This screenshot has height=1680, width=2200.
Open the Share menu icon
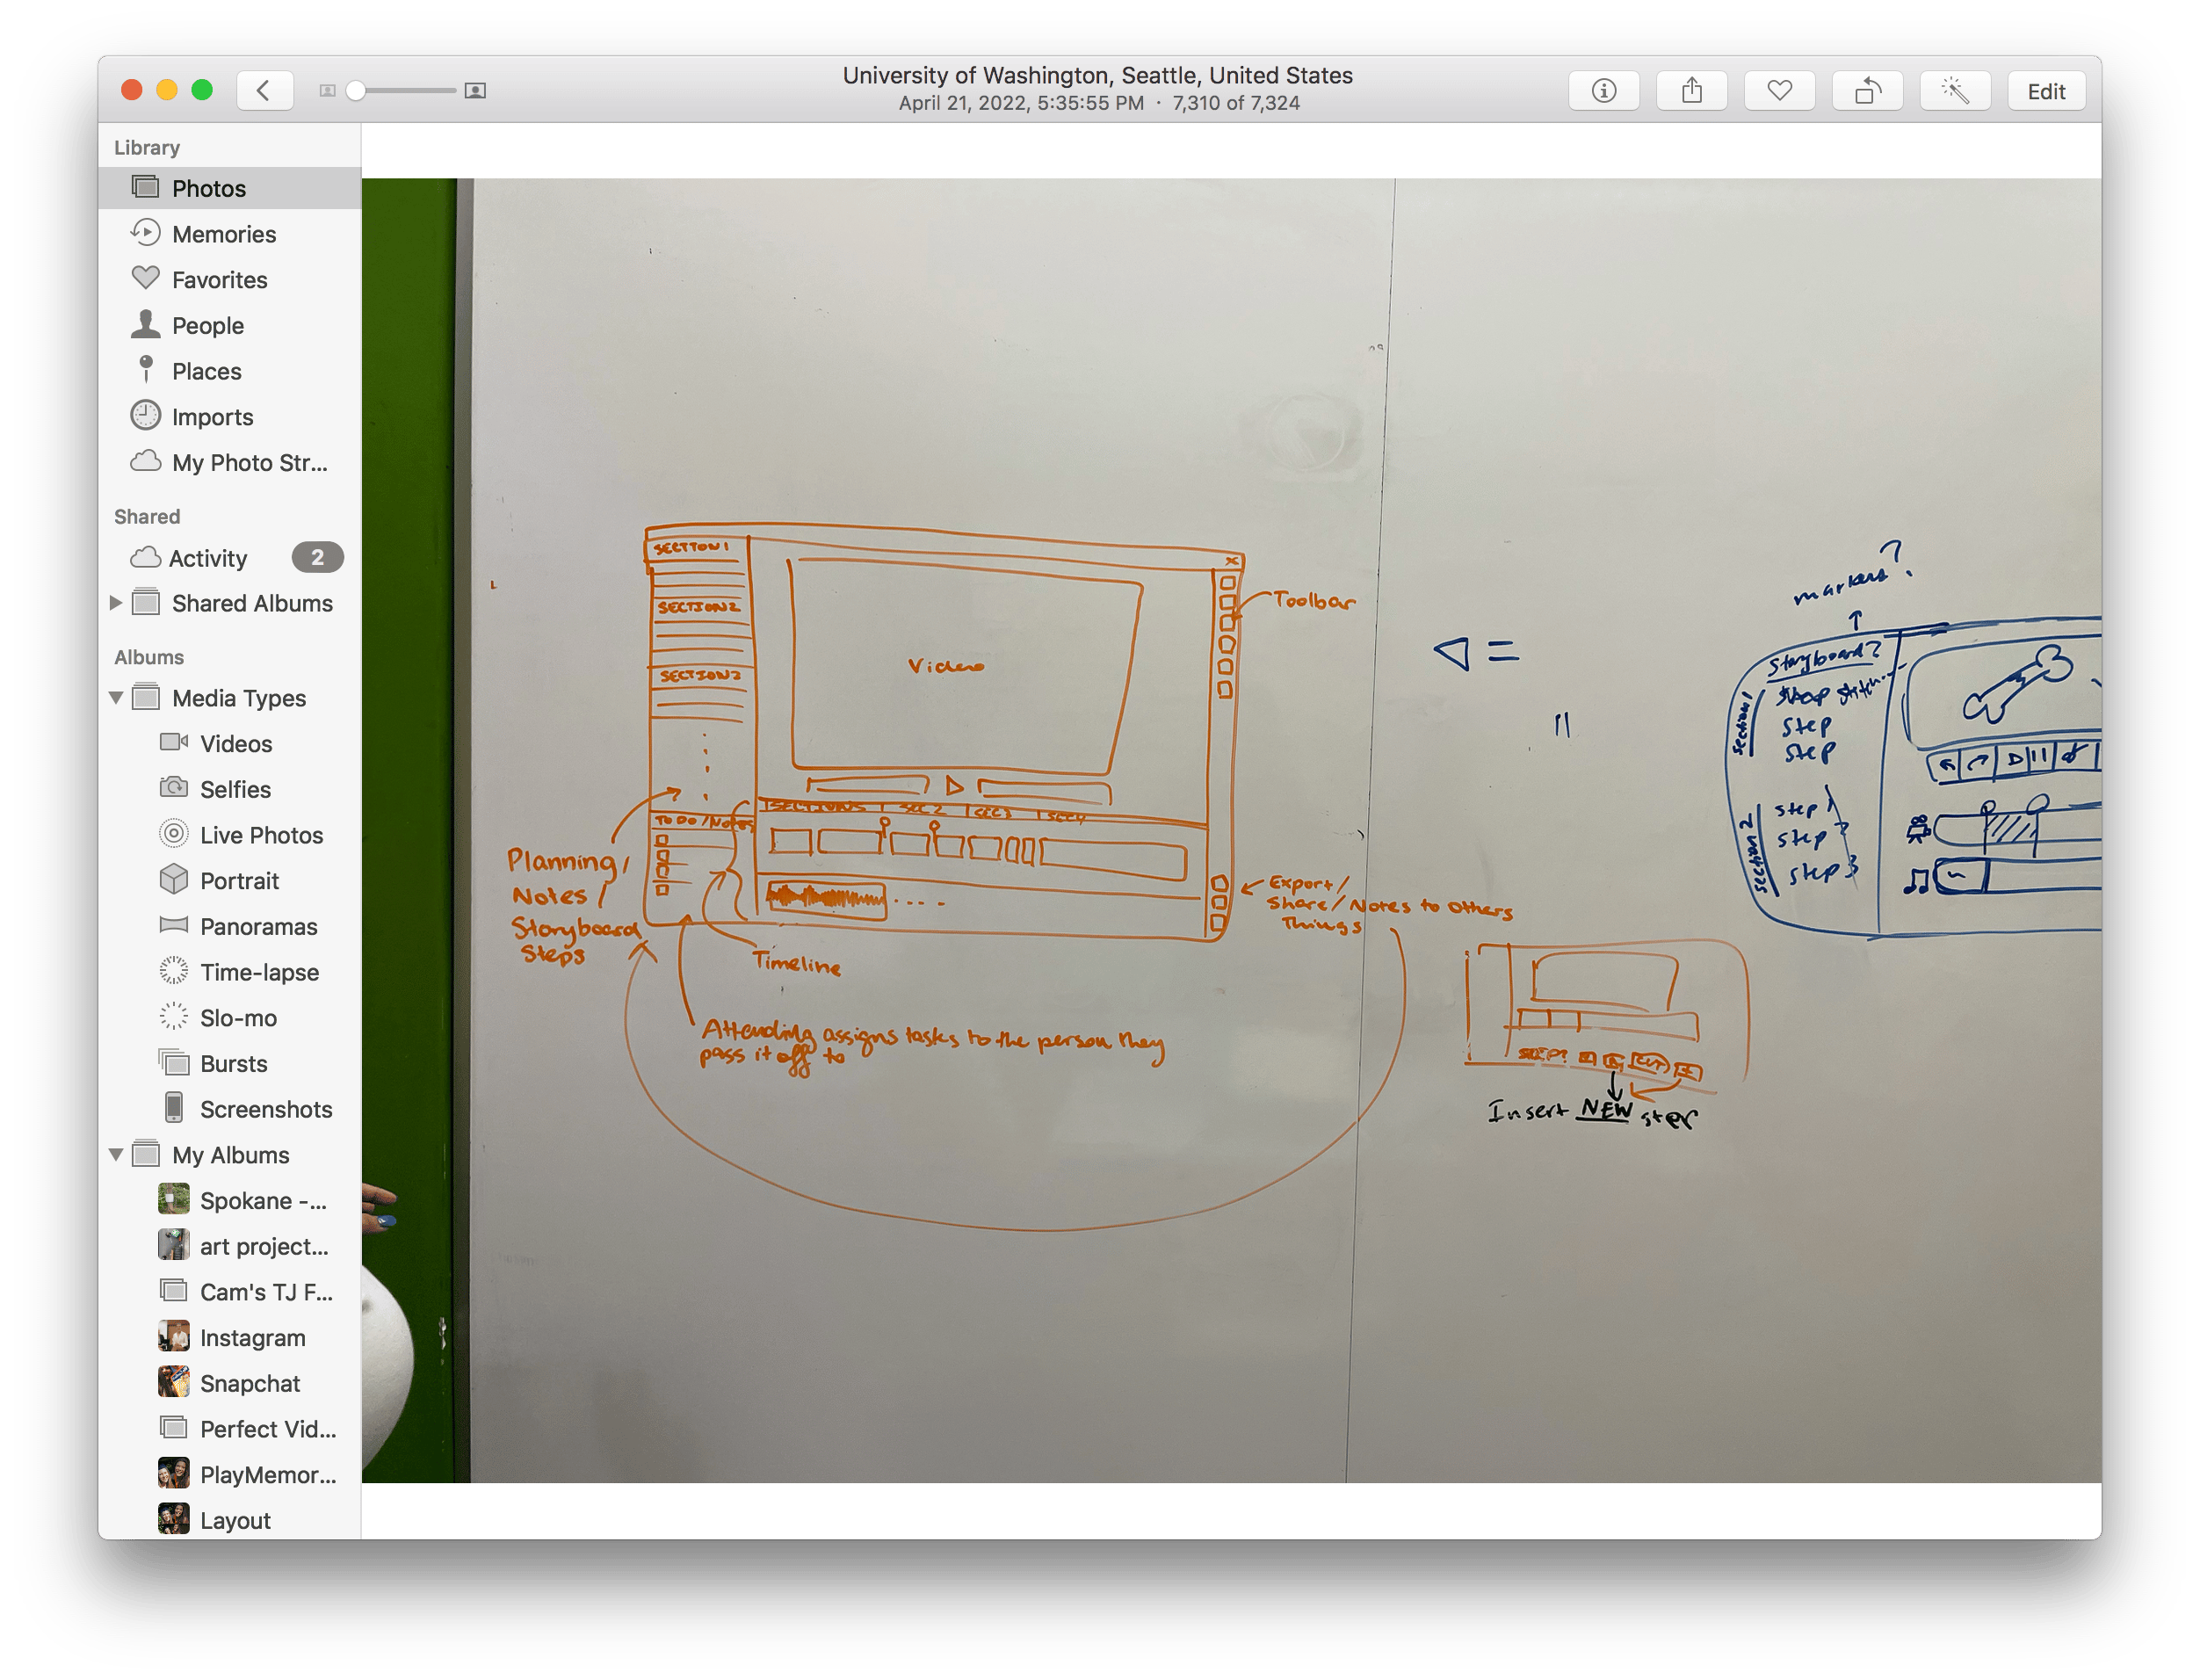coord(1691,91)
